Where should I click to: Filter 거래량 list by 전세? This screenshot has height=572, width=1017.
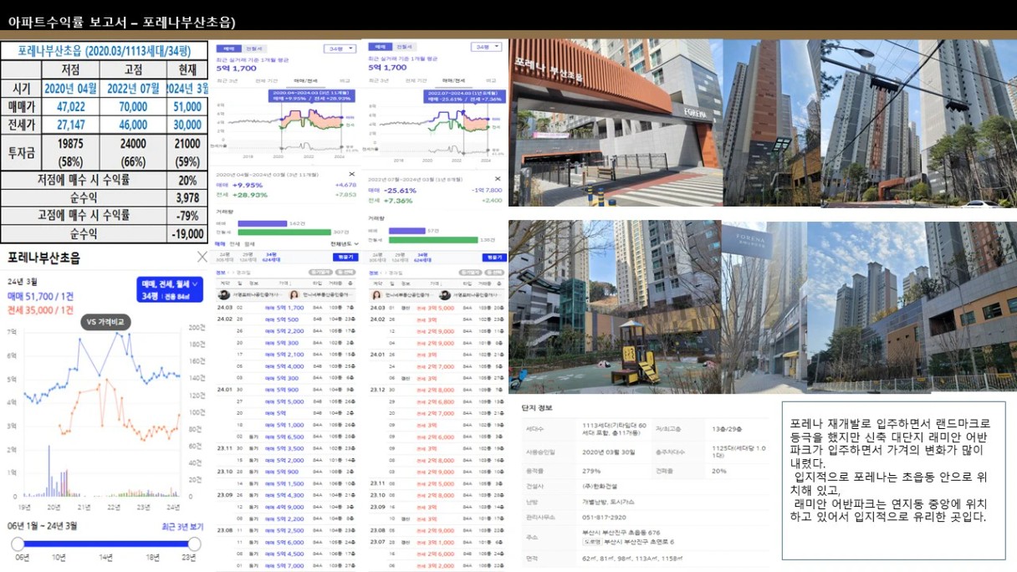click(235, 244)
